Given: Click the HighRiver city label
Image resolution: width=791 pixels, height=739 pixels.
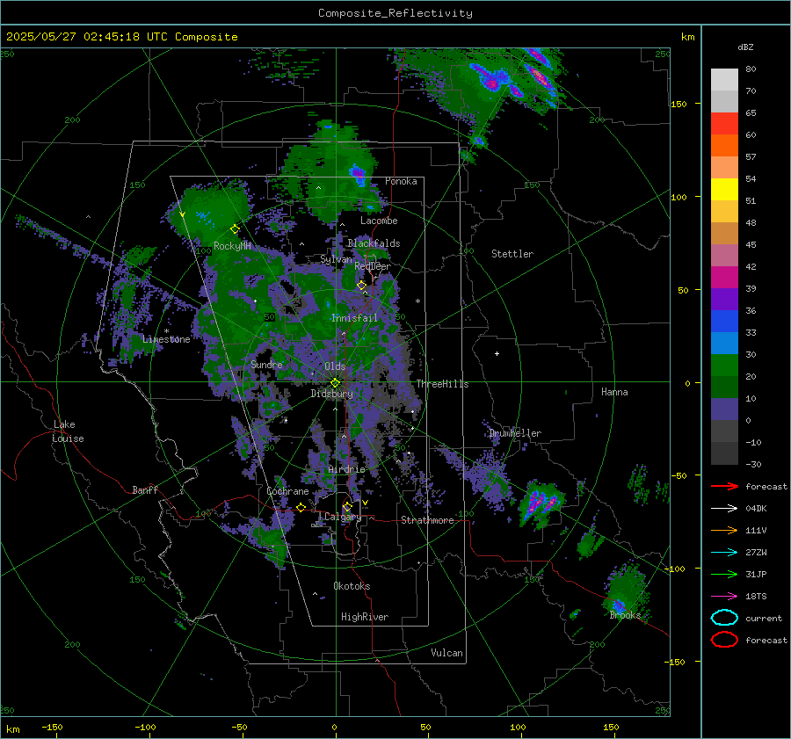Looking at the screenshot, I should point(365,617).
